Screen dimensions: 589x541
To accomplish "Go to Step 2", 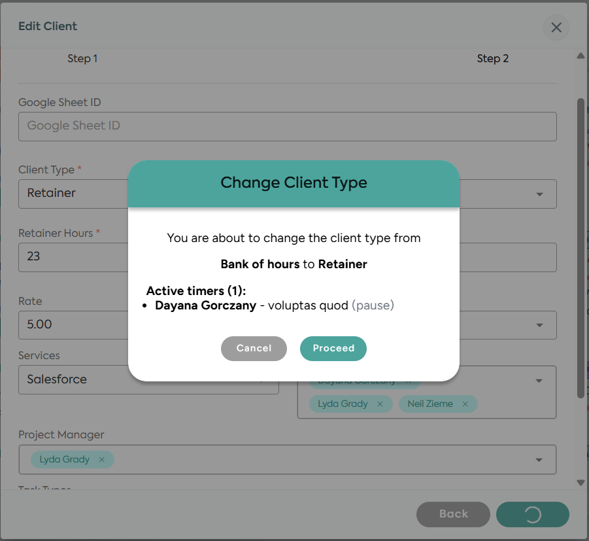I will (x=492, y=59).
